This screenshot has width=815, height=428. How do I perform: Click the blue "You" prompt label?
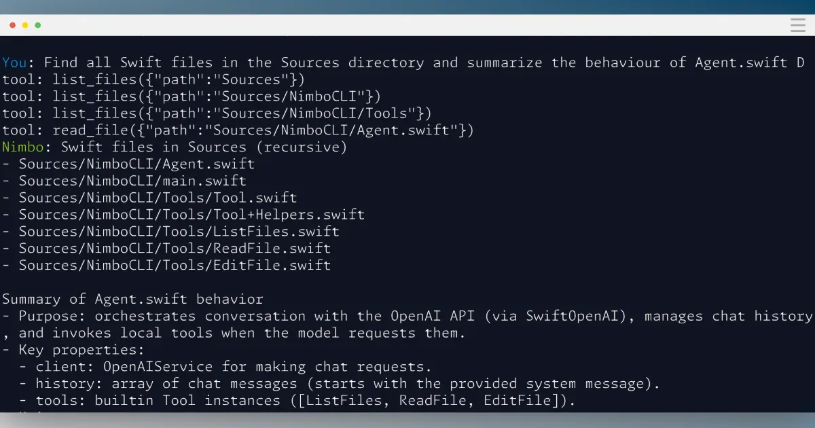[14, 63]
